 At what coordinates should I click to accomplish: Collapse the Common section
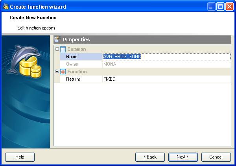(57, 49)
